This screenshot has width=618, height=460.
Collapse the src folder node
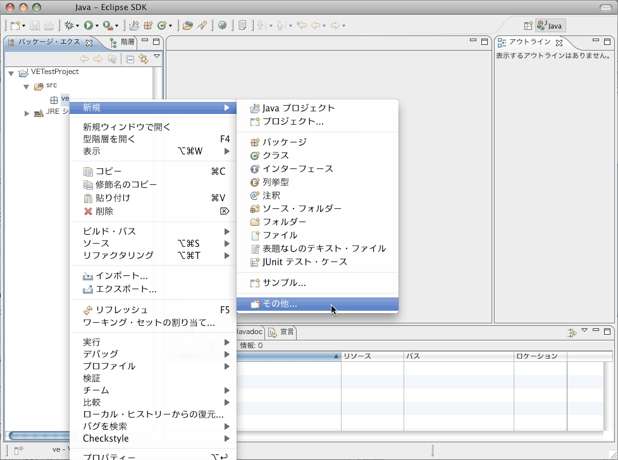click(27, 87)
